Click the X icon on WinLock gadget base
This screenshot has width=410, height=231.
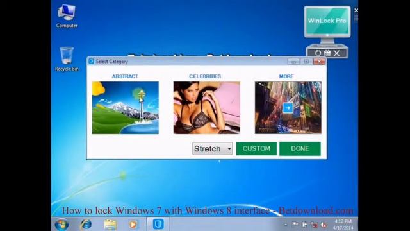[x=337, y=53]
